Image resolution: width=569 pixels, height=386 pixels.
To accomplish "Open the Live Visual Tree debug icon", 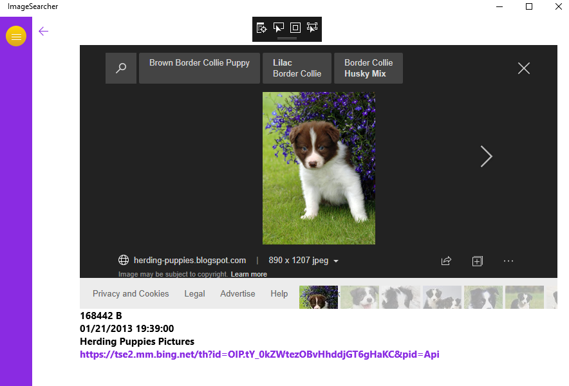I will [x=262, y=28].
